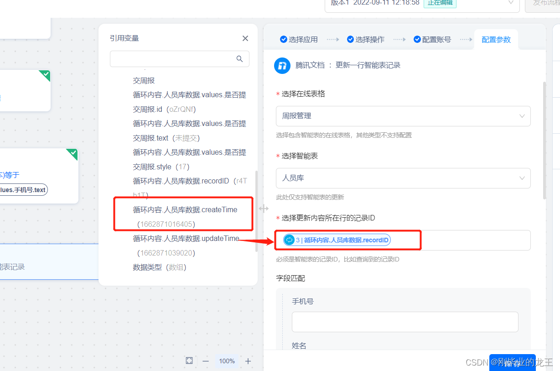Viewport: 560px width, 371px height.
Task: Click the 姓名 field label
Action: pyautogui.click(x=299, y=345)
